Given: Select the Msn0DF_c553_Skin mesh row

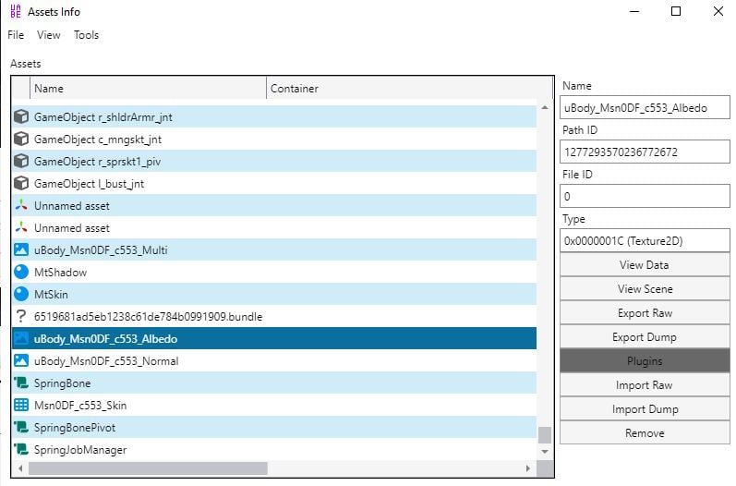Looking at the screenshot, I should pos(274,405).
